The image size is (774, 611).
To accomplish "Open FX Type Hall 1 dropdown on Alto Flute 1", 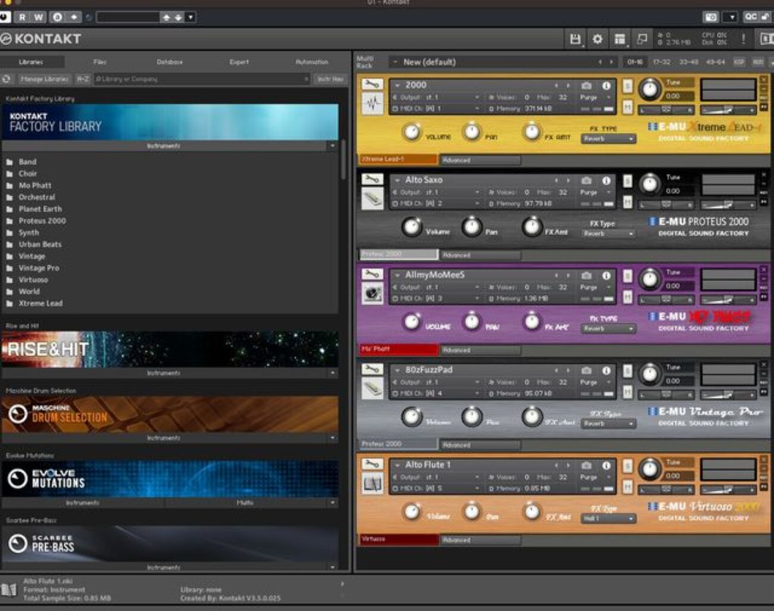I will [x=608, y=519].
